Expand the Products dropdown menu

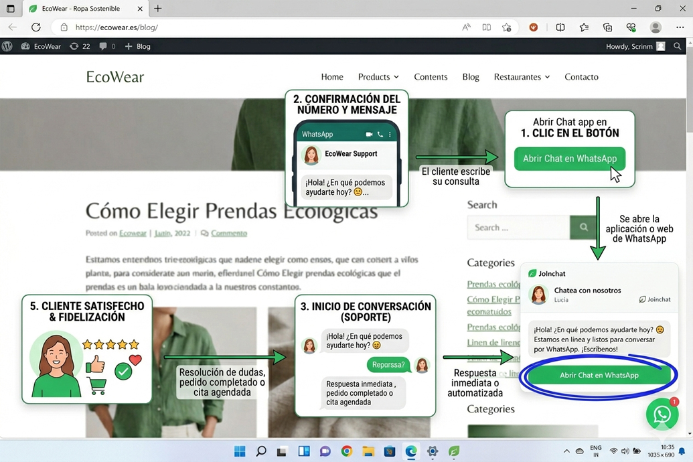point(378,77)
